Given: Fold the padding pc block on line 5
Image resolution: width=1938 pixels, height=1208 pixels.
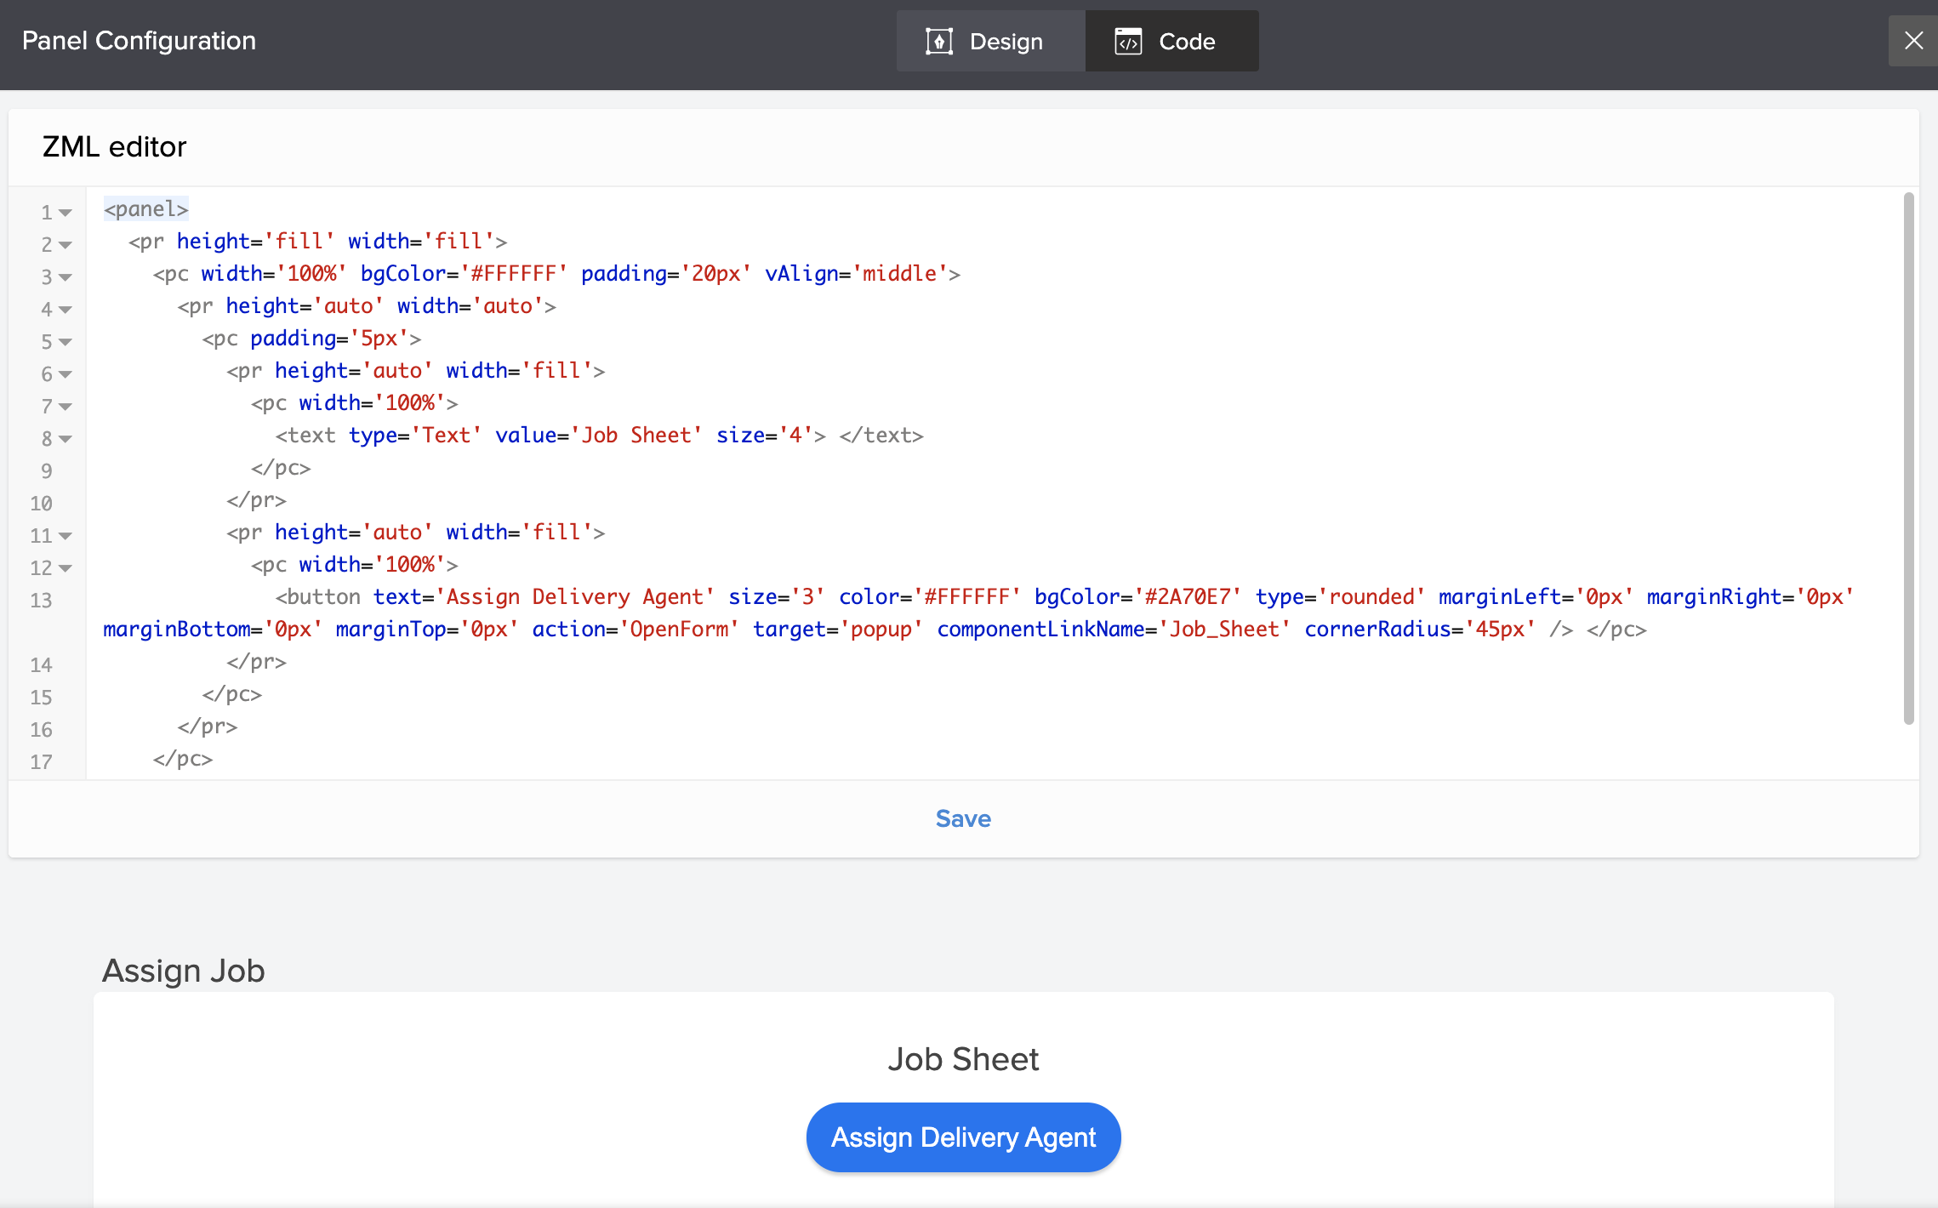Looking at the screenshot, I should coord(66,342).
